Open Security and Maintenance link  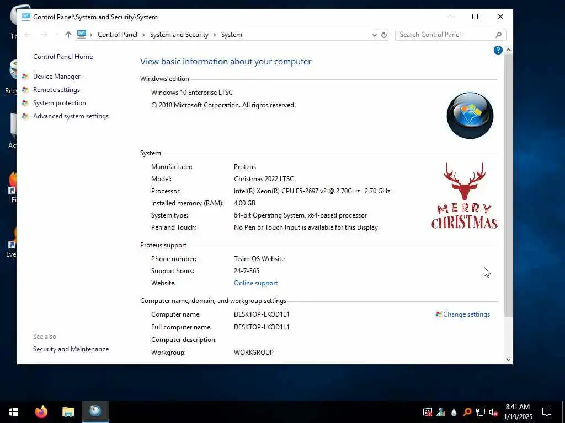point(71,349)
